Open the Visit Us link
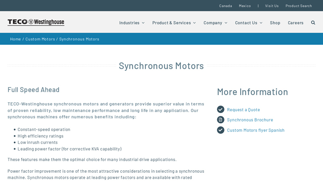323x182 pixels. [272, 6]
